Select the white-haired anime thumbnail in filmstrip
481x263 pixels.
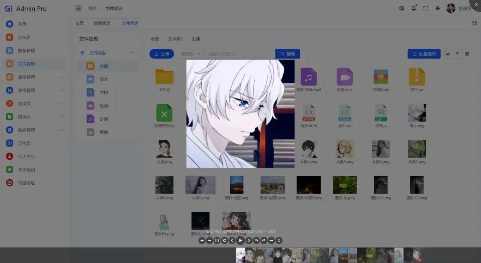pos(240,255)
